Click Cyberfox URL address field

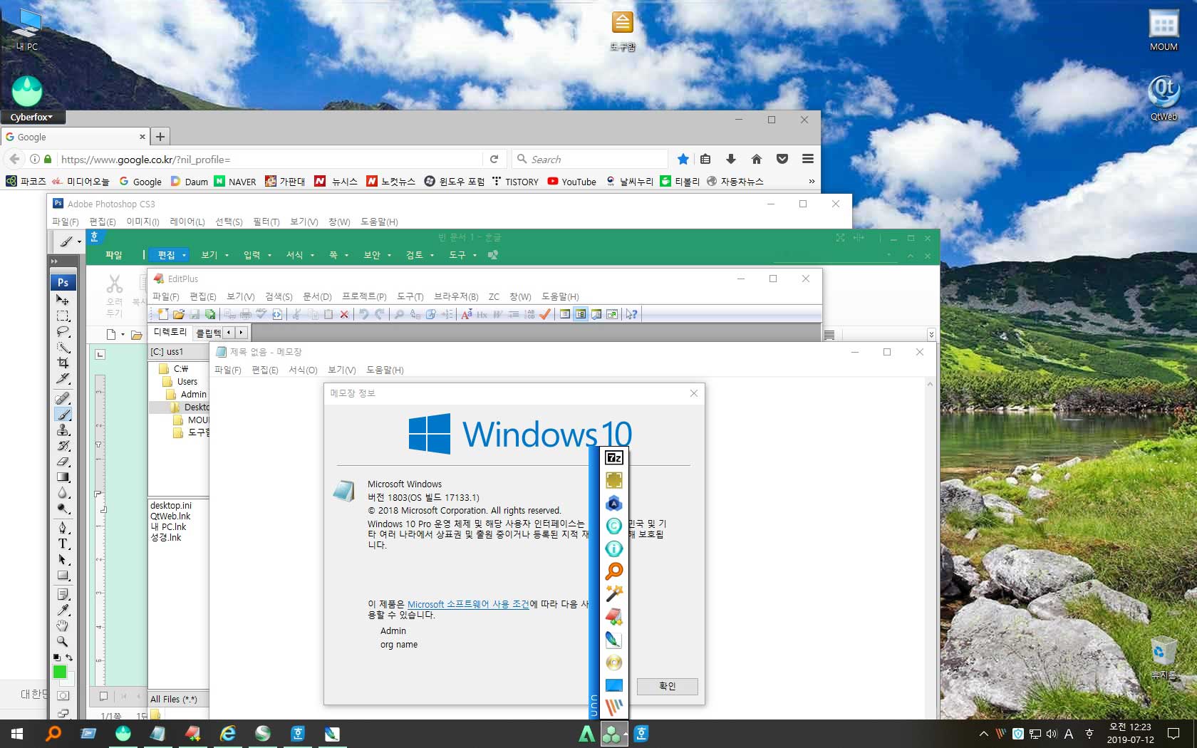click(x=269, y=160)
